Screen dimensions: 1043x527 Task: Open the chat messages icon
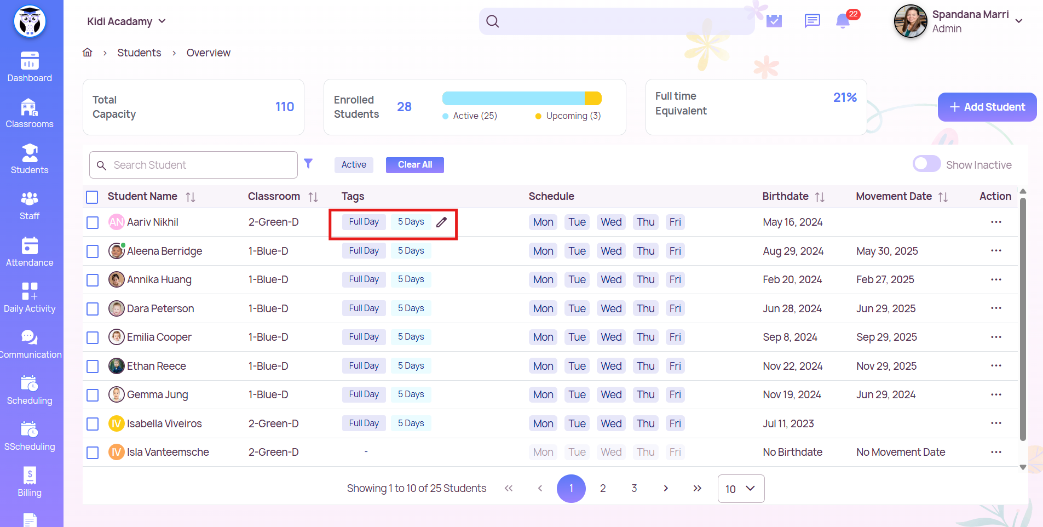(x=812, y=21)
